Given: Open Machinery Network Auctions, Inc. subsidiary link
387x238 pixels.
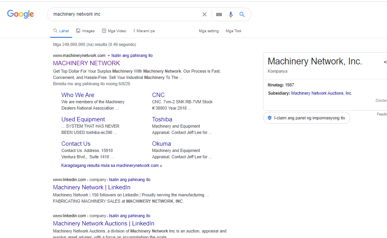Looking at the screenshot, I should click(321, 93).
